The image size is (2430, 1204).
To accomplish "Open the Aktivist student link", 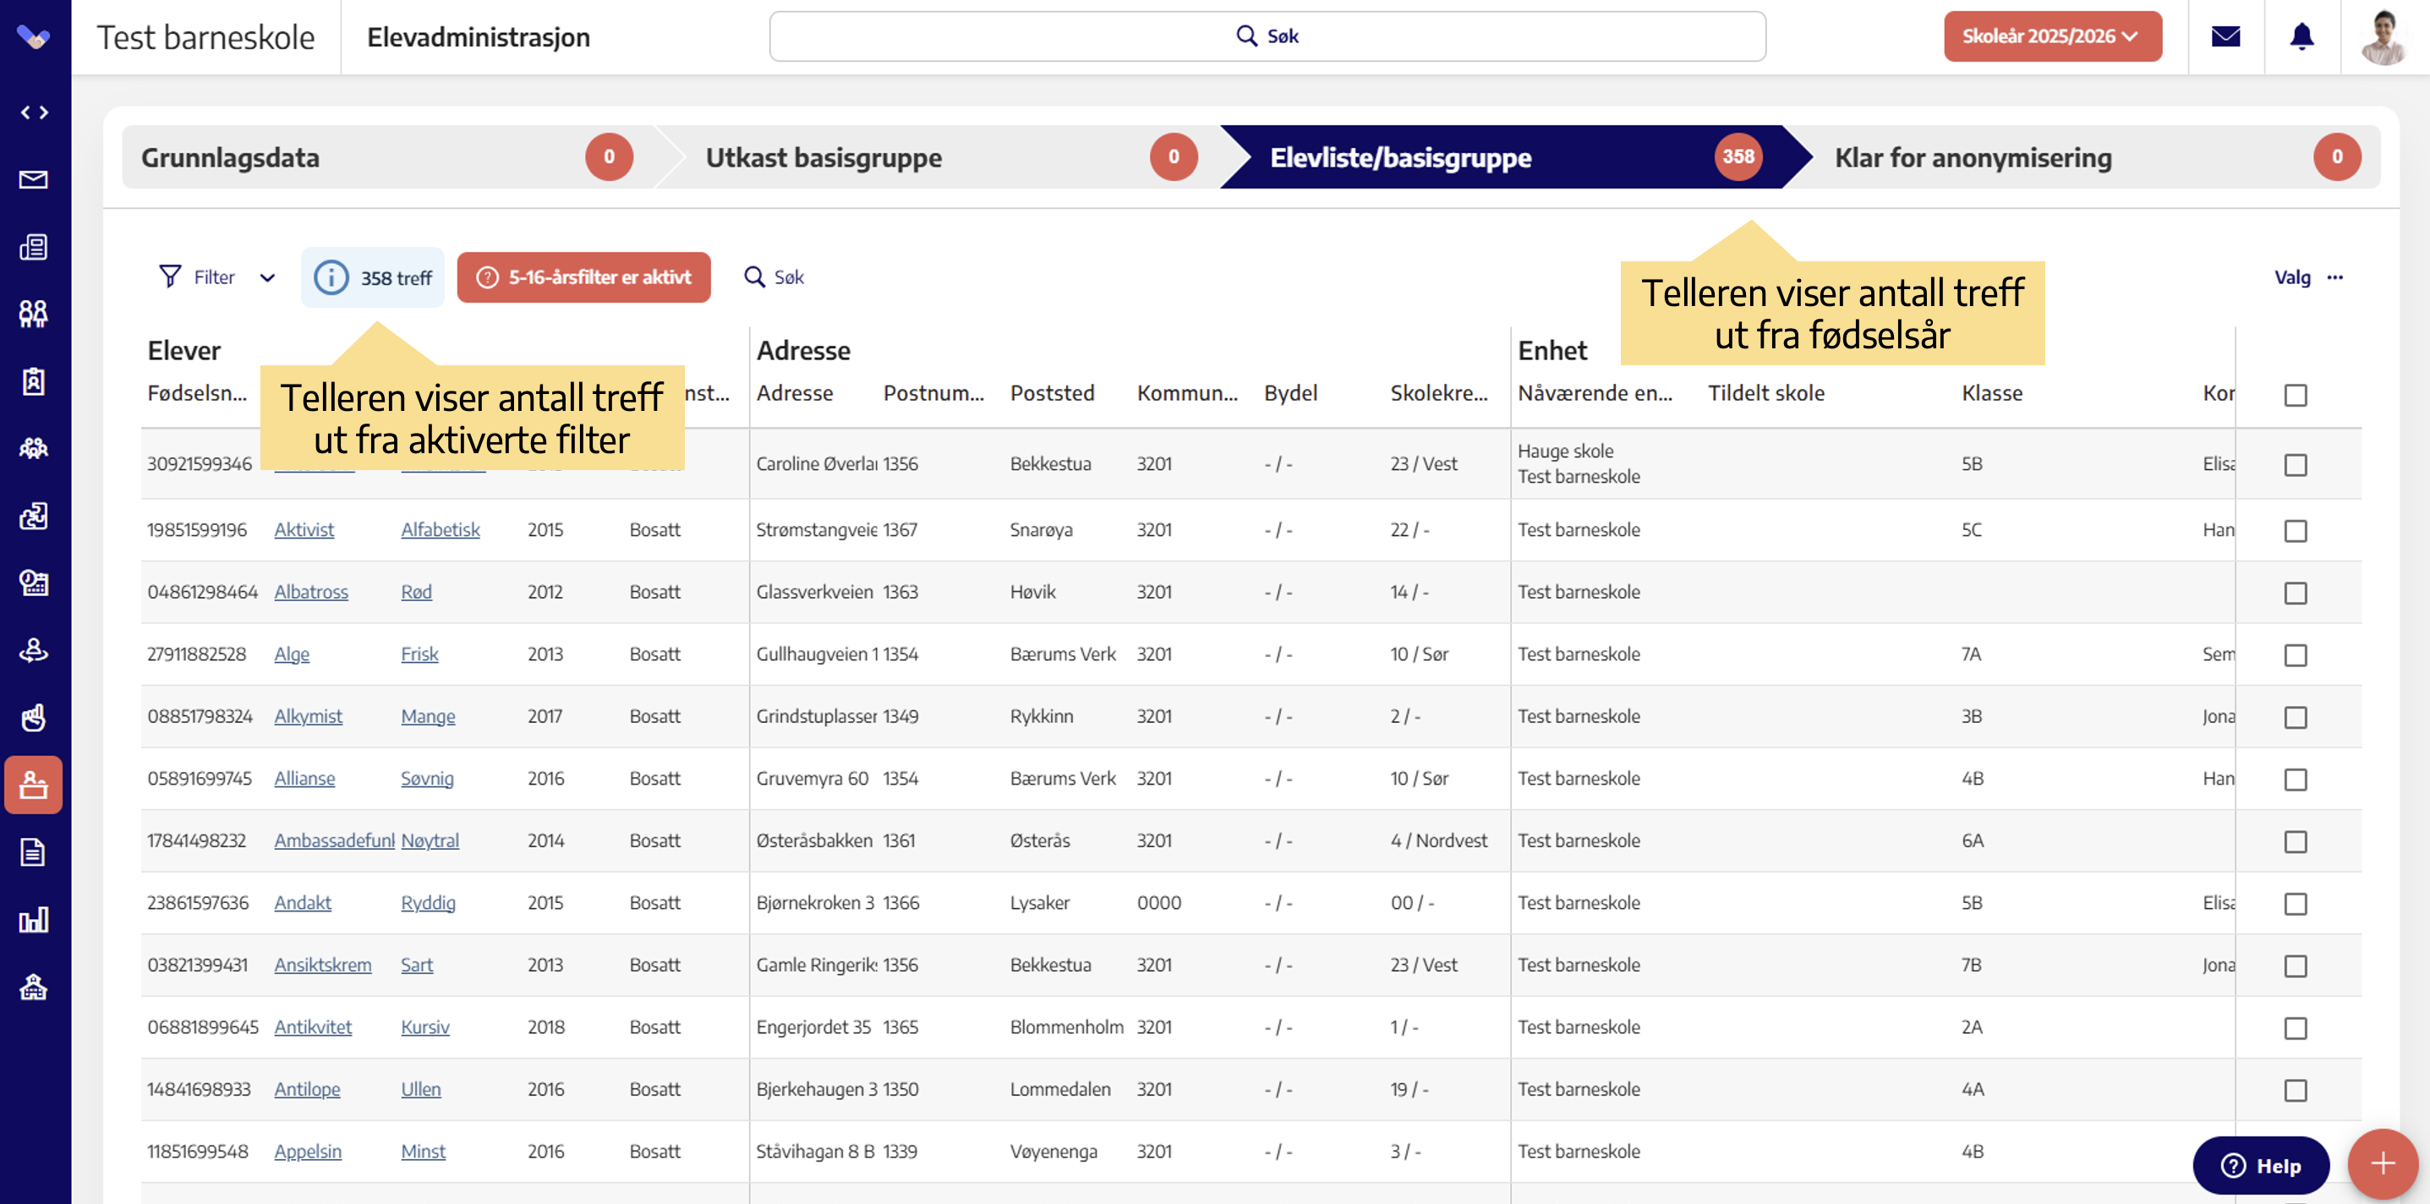I will click(304, 529).
